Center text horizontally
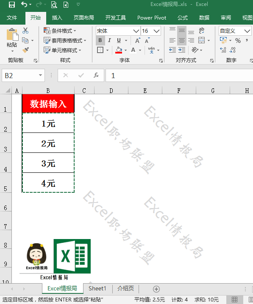Viewport: 253px width, 304px height. click(182, 40)
